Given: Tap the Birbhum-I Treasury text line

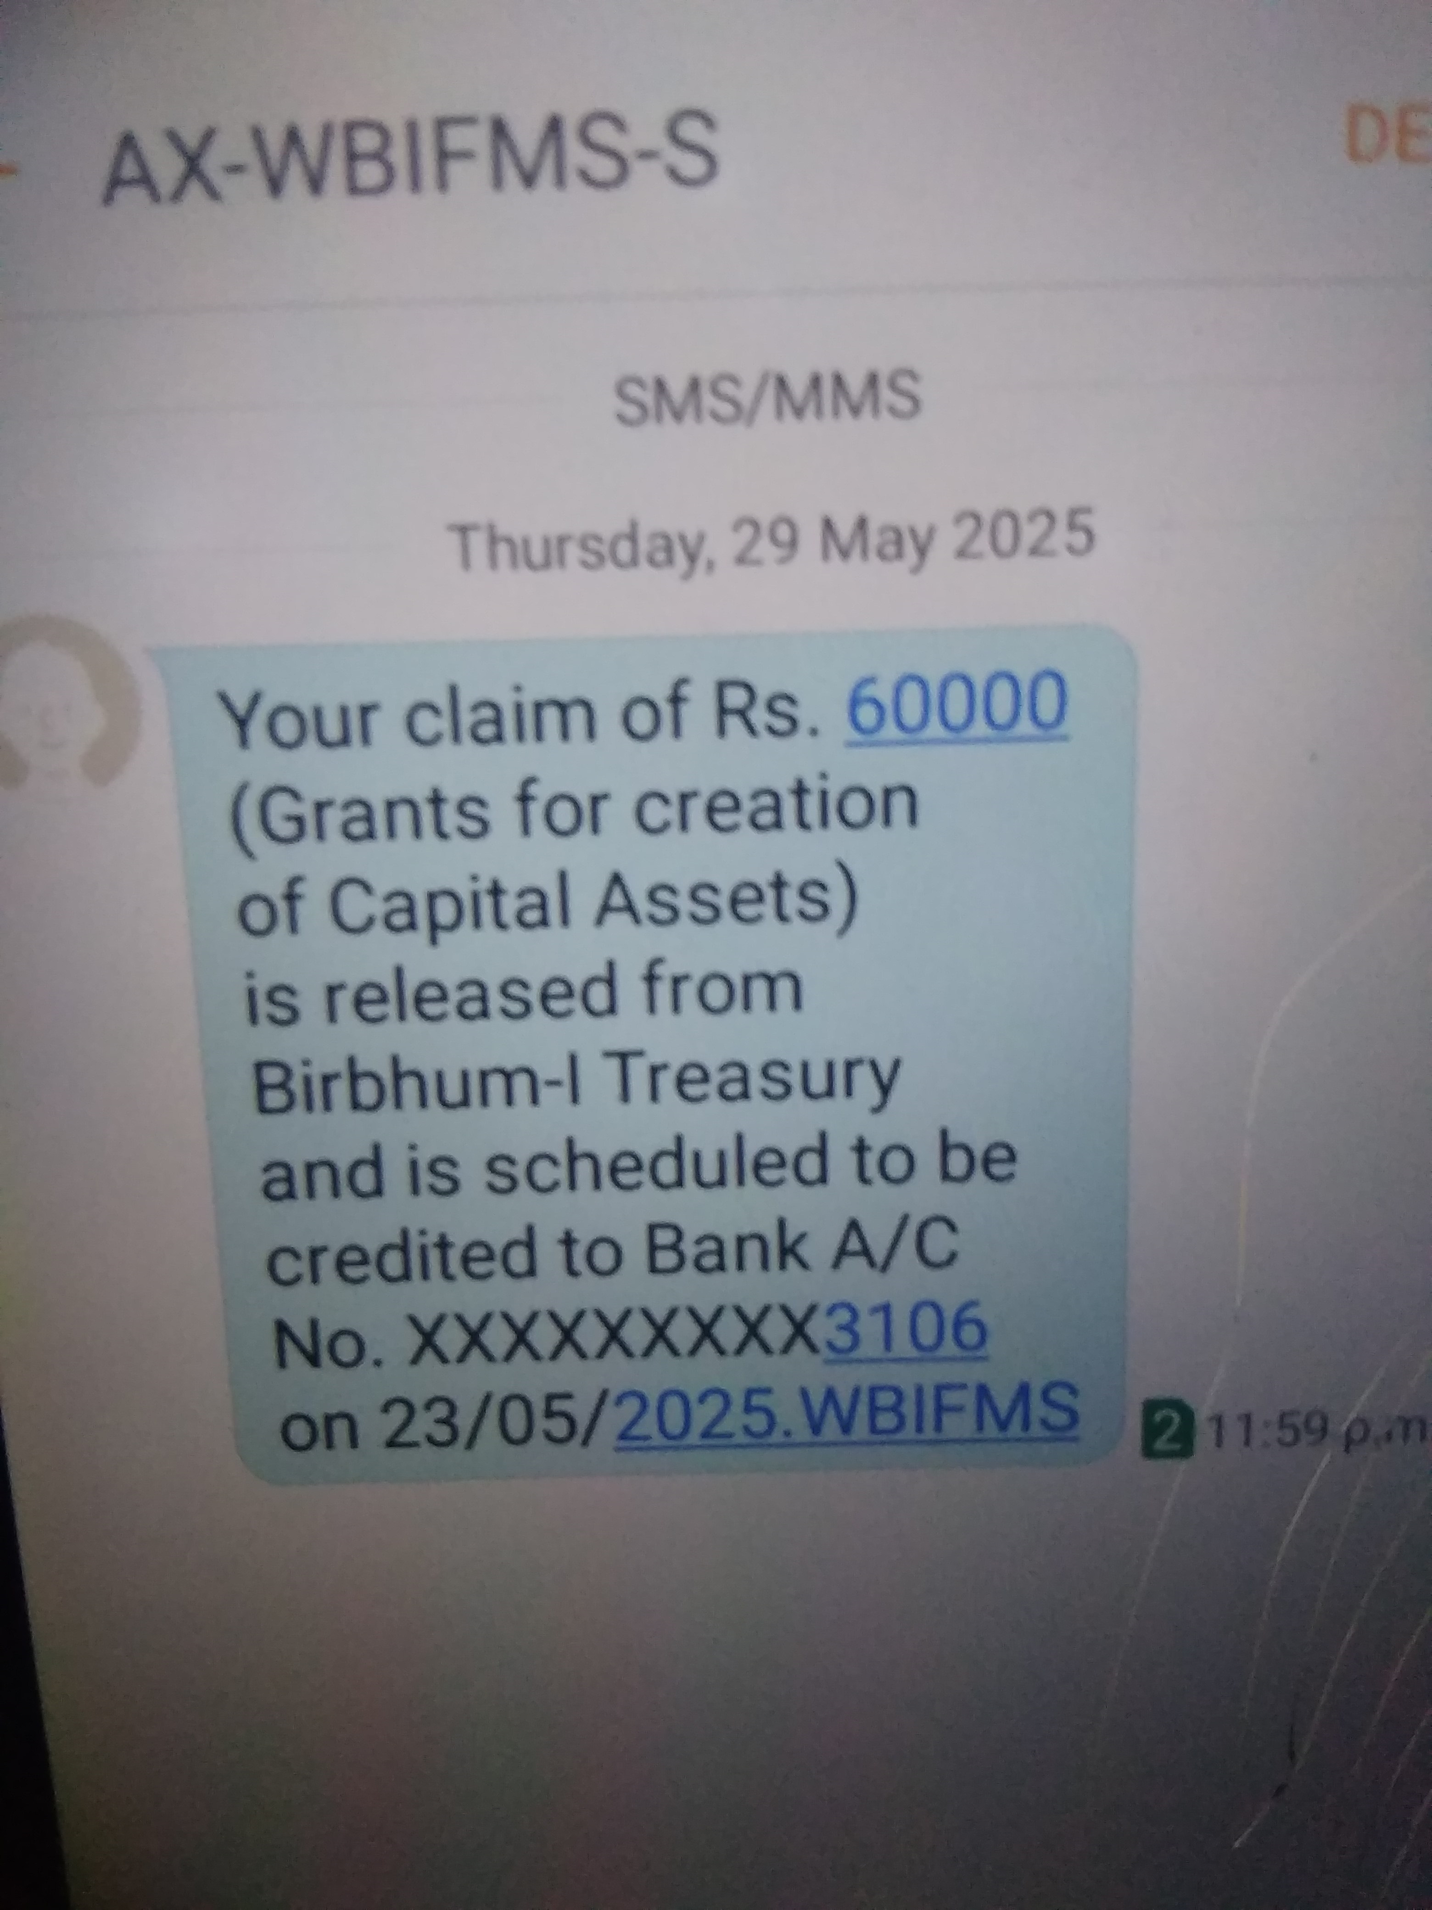Looking at the screenshot, I should coord(576,1080).
